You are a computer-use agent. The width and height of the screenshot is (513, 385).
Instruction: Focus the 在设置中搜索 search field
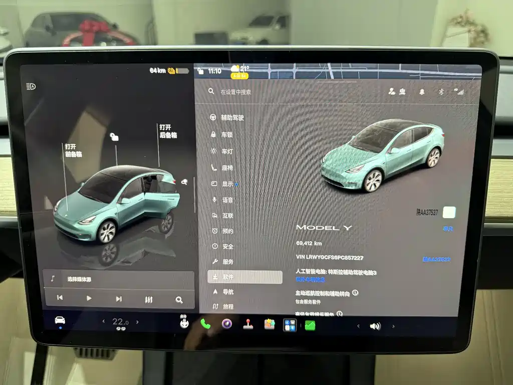pyautogui.click(x=235, y=92)
